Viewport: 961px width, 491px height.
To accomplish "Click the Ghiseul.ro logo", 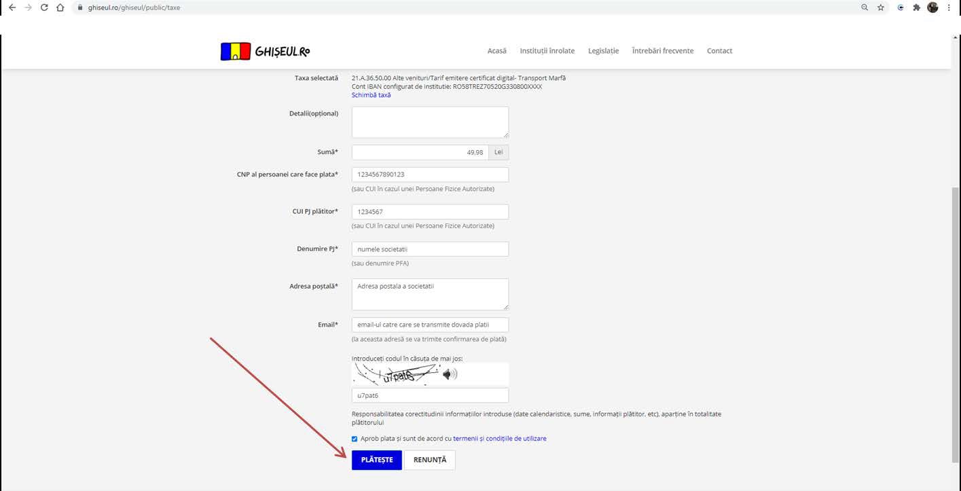I will (265, 52).
